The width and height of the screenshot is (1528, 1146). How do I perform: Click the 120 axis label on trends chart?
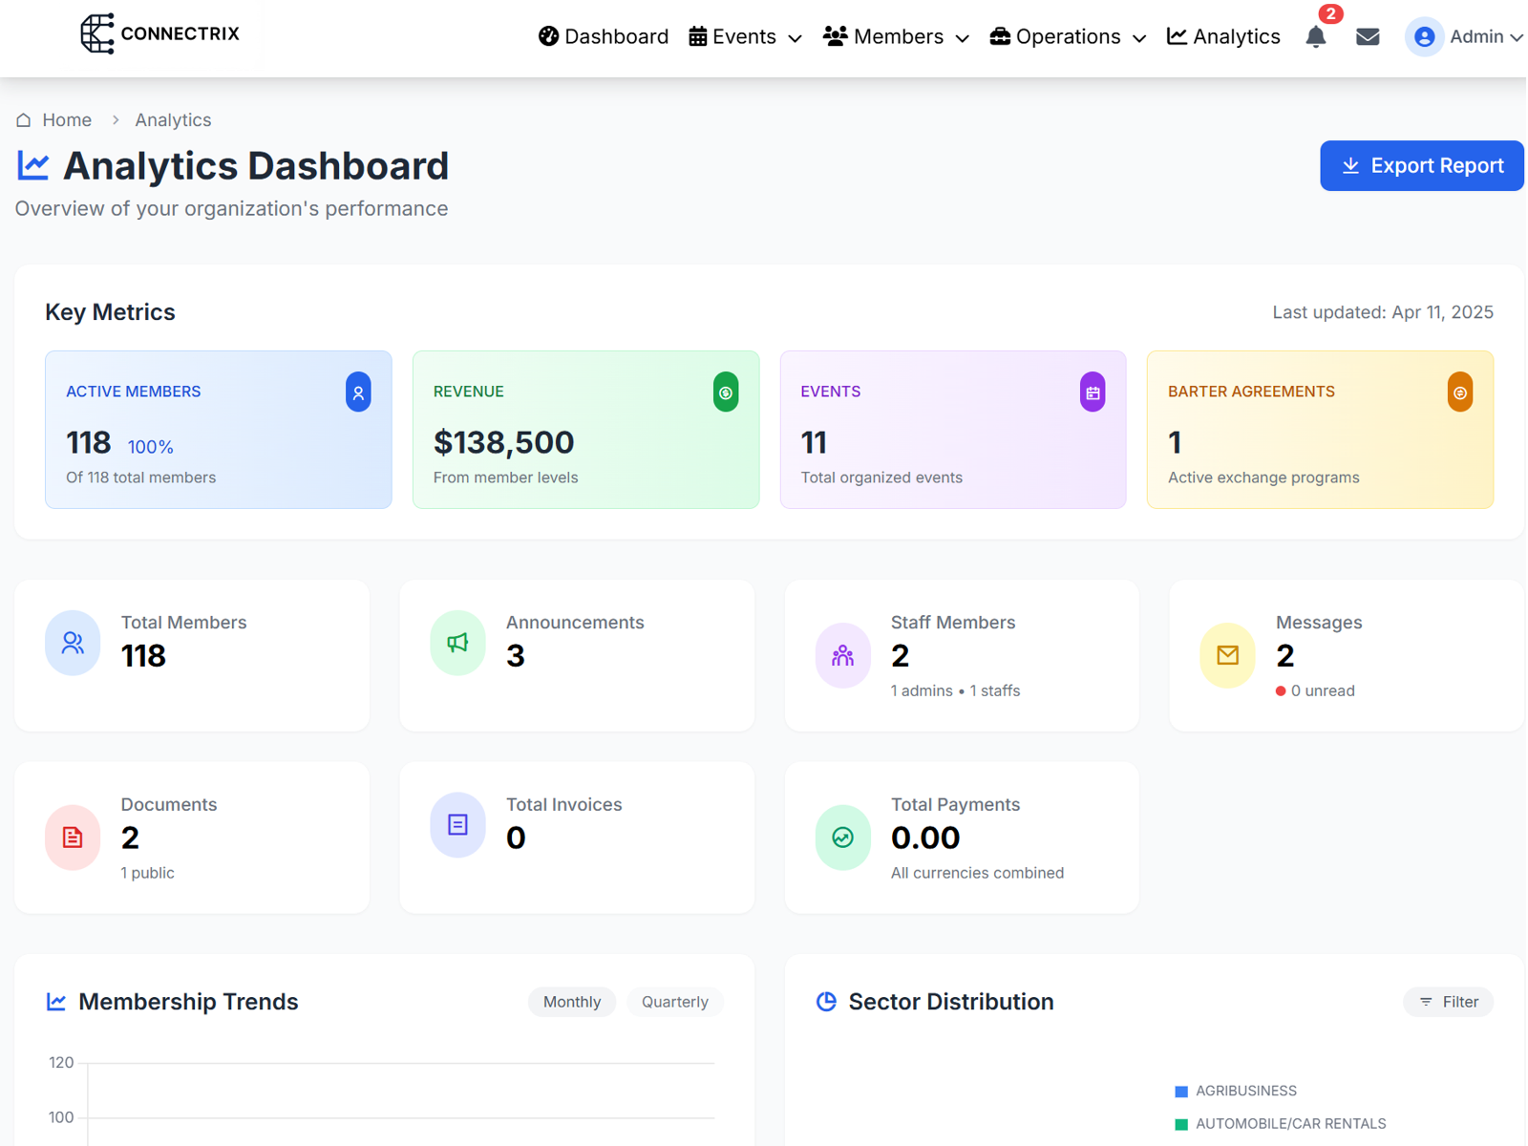[x=61, y=1063]
